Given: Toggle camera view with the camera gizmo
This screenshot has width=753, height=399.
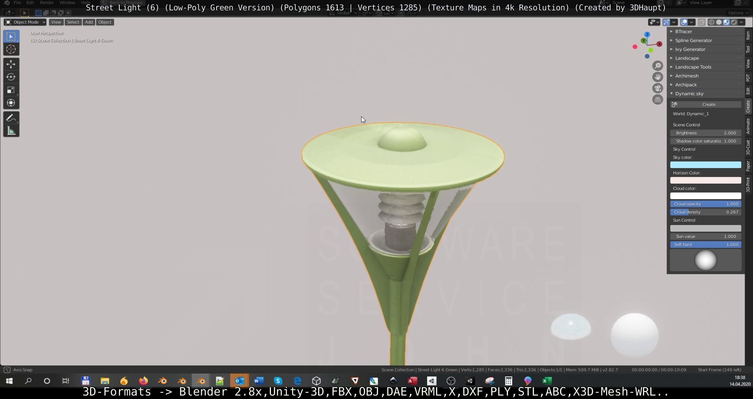Looking at the screenshot, I should [x=657, y=88].
